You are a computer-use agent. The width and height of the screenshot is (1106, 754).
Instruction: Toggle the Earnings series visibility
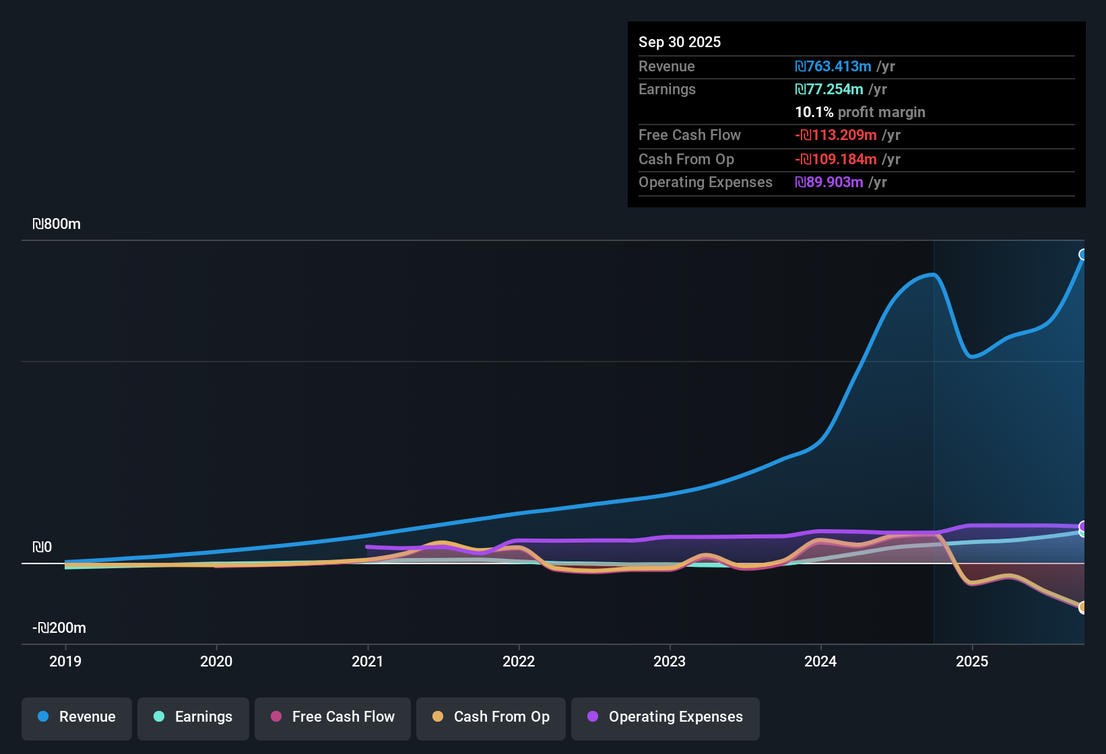click(x=193, y=717)
